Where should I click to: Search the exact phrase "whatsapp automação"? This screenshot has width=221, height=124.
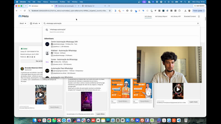click(121, 31)
